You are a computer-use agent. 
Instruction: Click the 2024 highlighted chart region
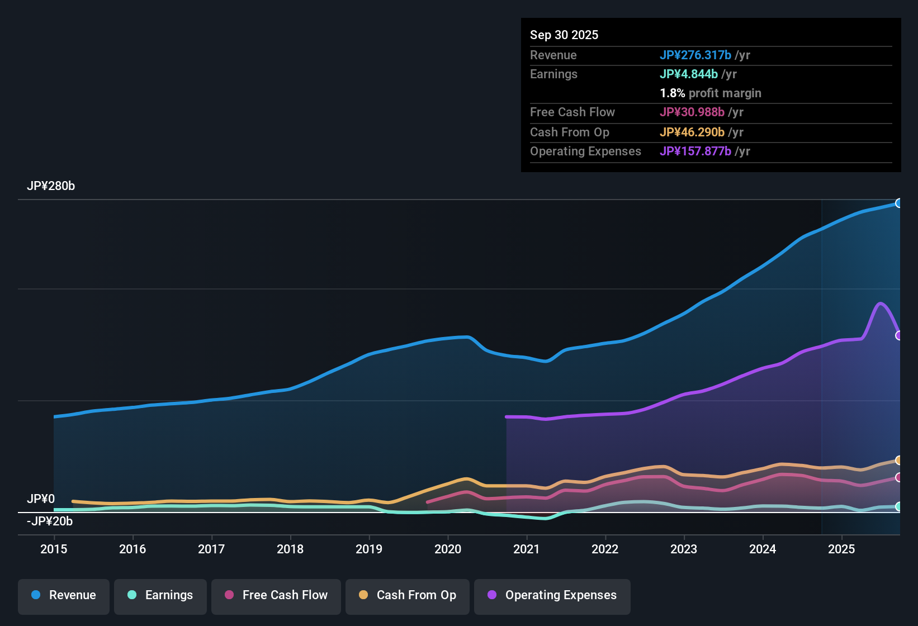click(763, 363)
